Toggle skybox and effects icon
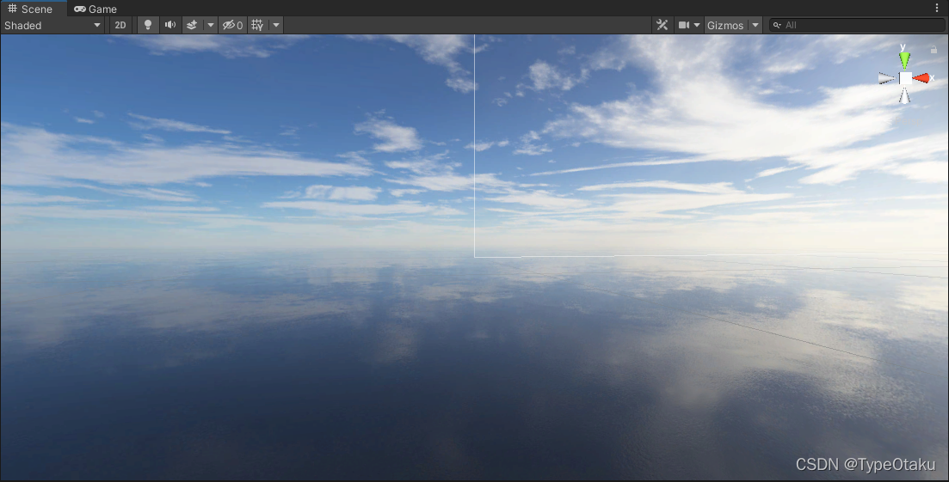949x482 pixels. click(192, 25)
